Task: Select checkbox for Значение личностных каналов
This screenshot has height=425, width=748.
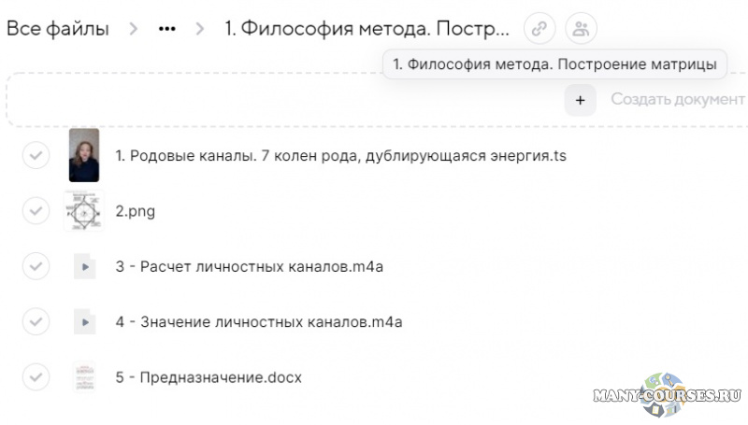Action: pos(36,322)
